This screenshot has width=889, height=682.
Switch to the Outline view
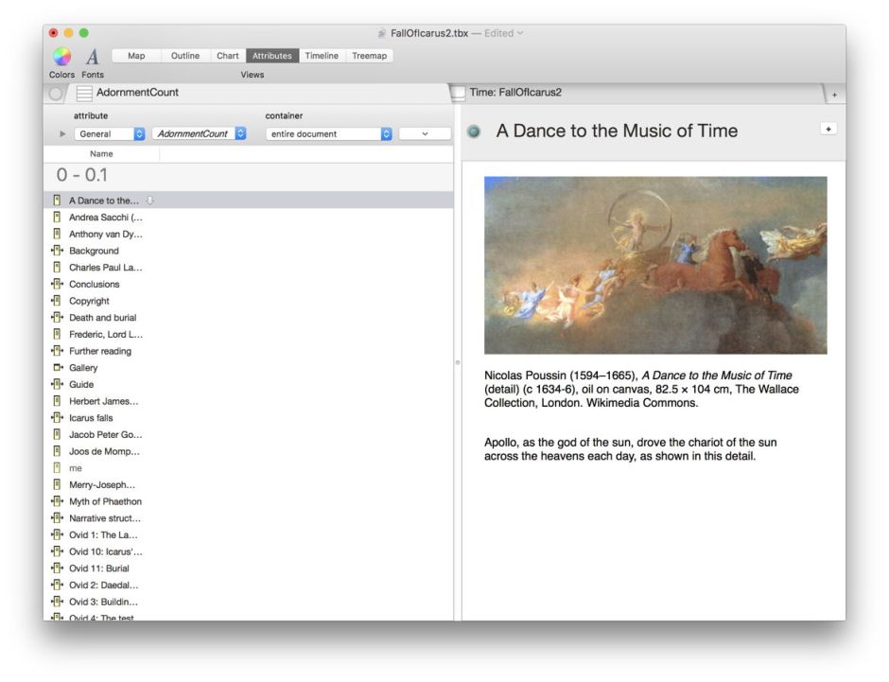click(185, 56)
